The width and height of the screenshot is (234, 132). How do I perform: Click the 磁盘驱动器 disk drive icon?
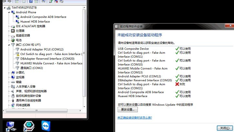coord(13,36)
